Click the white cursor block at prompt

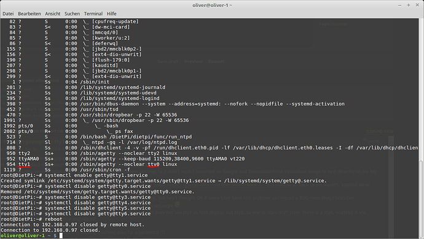click(x=61, y=236)
